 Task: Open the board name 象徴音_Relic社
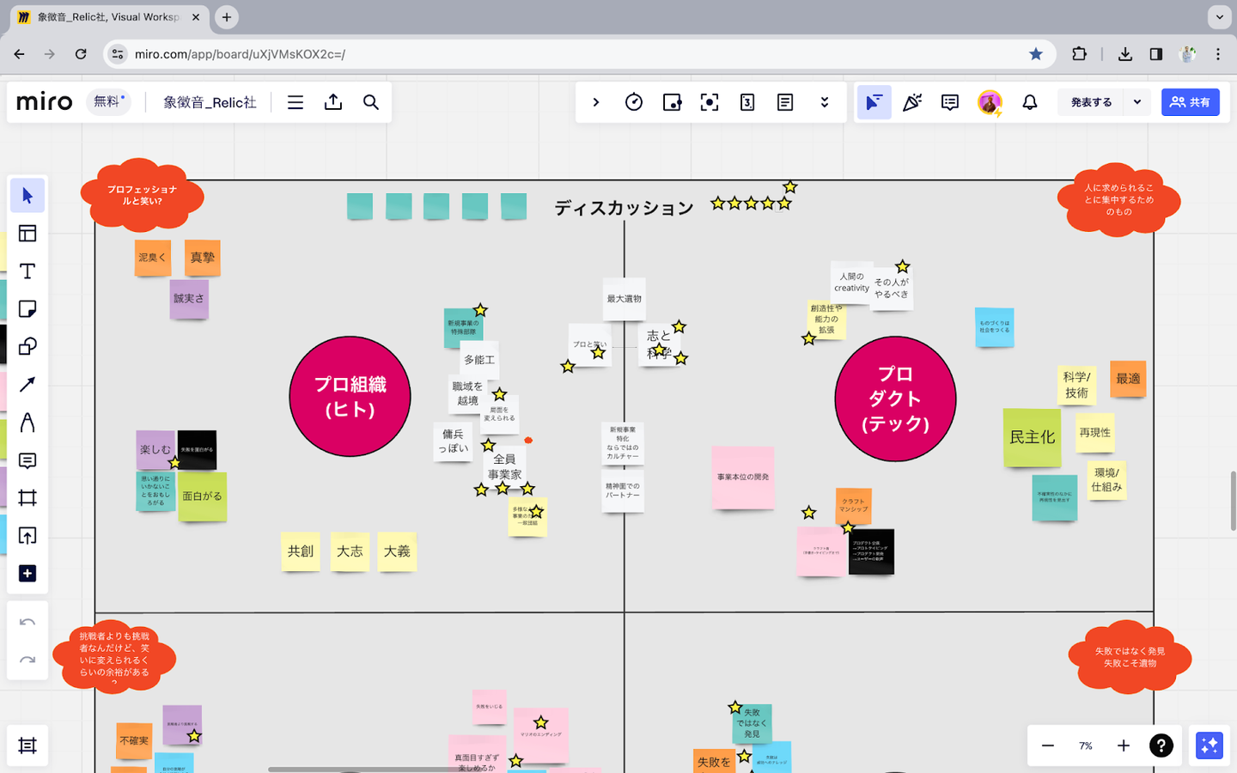(x=210, y=102)
